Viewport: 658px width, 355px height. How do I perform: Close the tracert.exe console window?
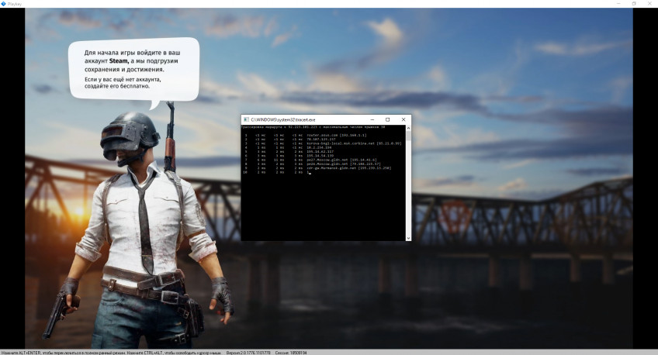403,119
